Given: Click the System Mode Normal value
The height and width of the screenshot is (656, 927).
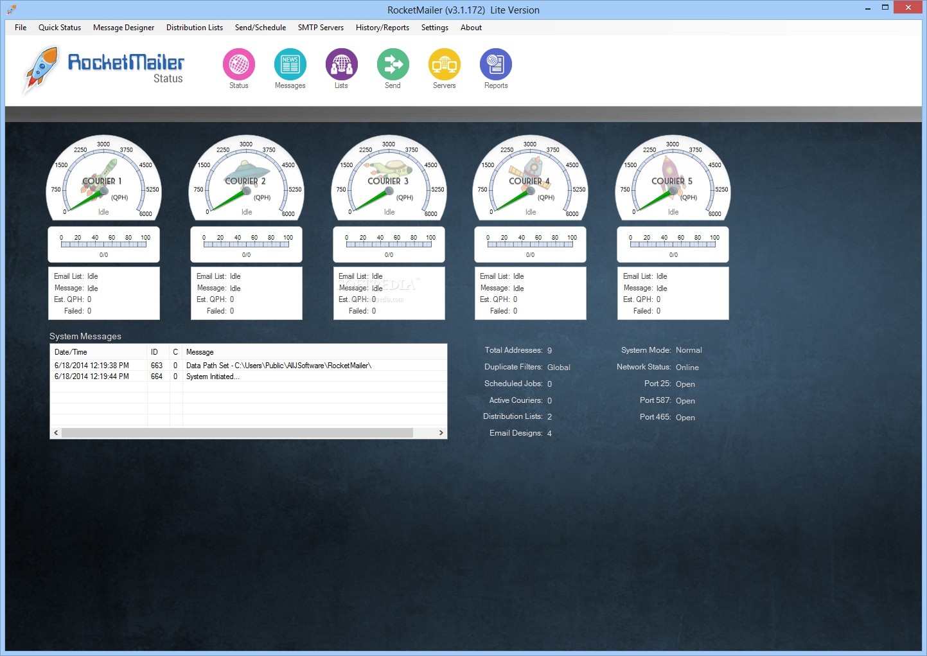Looking at the screenshot, I should pyautogui.click(x=689, y=350).
